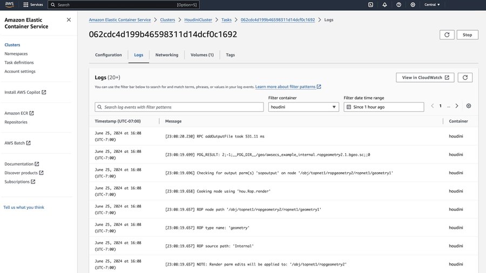The height and width of the screenshot is (273, 486).
Task: Refresh the Logs panel
Action: [465, 77]
